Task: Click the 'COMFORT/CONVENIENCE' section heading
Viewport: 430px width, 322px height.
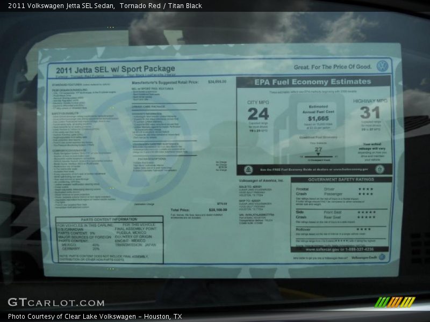Action: tap(69, 150)
